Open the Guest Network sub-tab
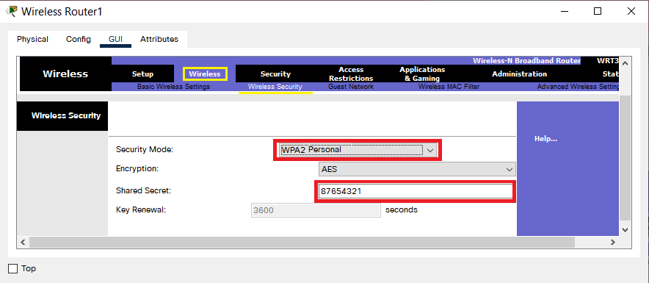Viewport: 649px width, 283px height. click(351, 87)
